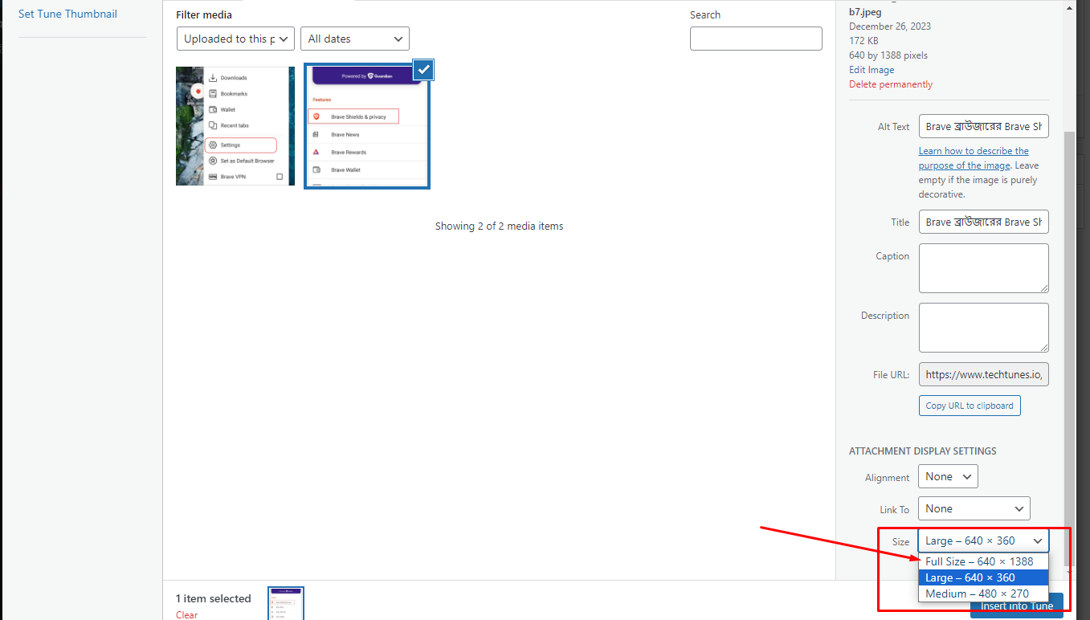Click inside the Caption text area
The image size is (1090, 620).
click(x=984, y=268)
